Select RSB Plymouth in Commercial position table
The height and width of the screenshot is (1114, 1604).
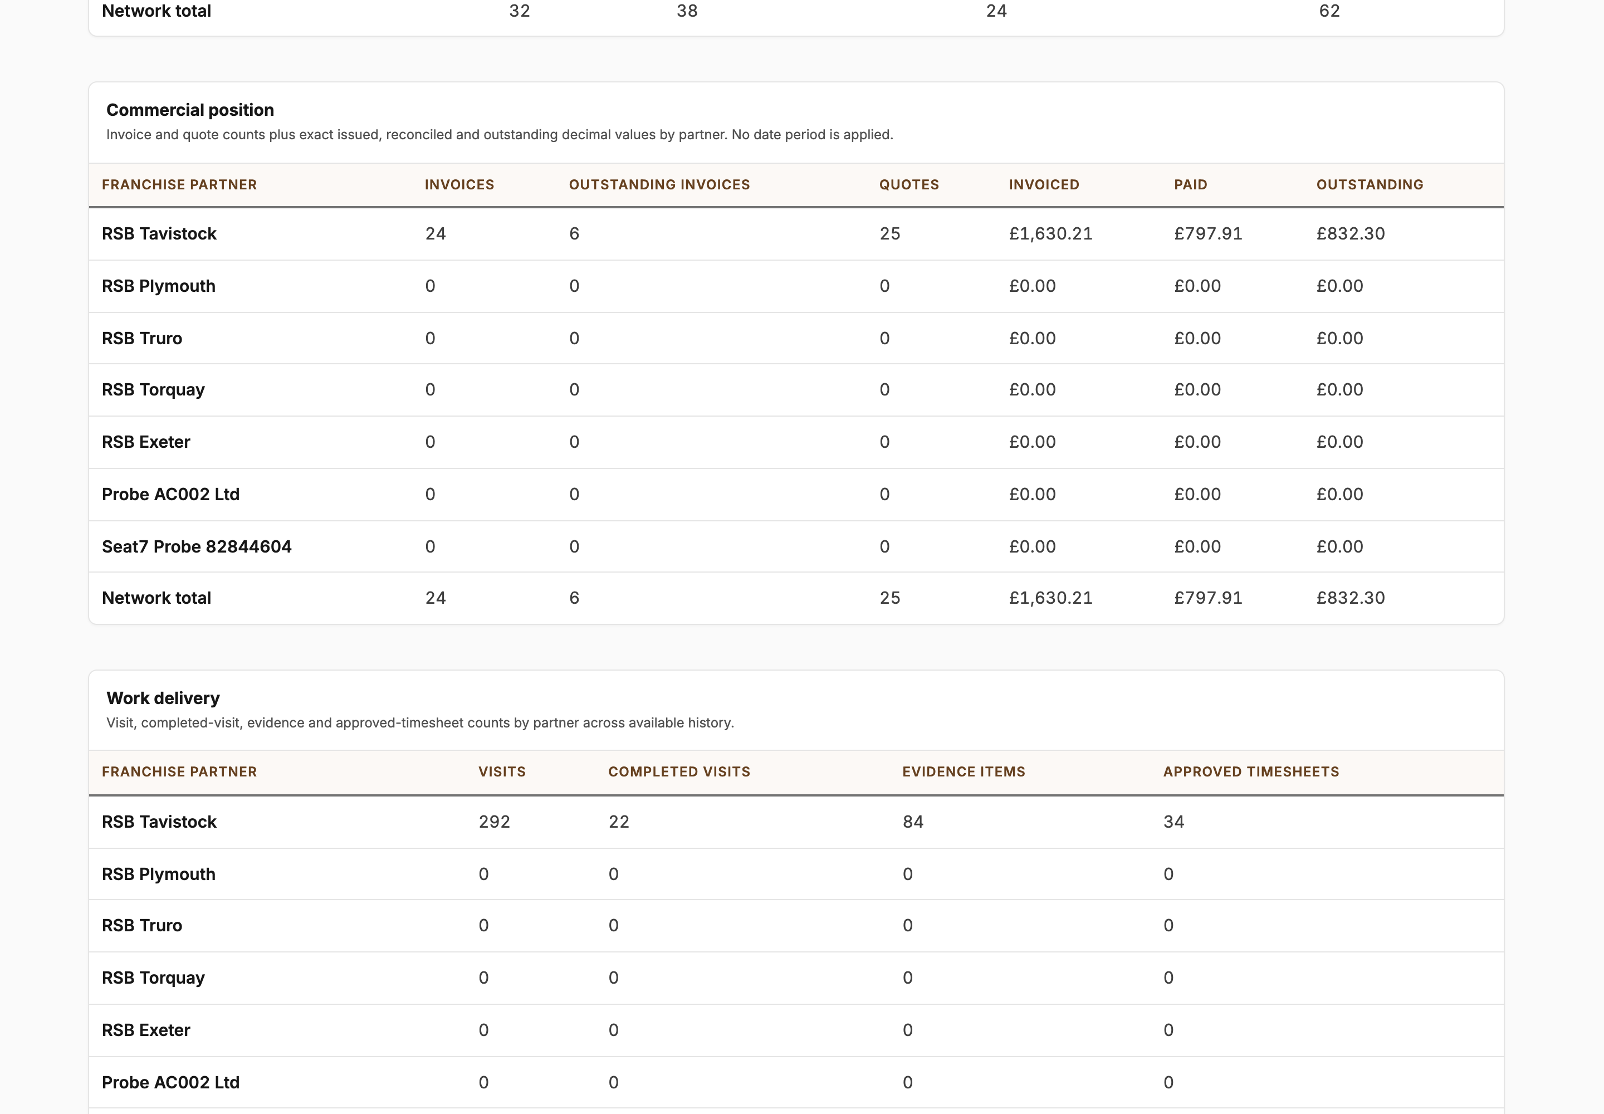tap(158, 286)
